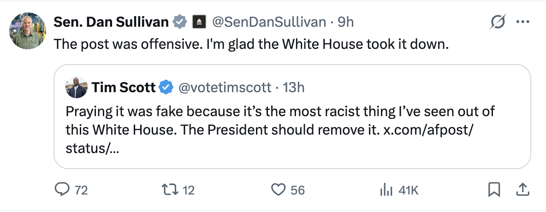Open the quoted tweet's 13h timestamp
The height and width of the screenshot is (212, 546).
click(x=293, y=87)
